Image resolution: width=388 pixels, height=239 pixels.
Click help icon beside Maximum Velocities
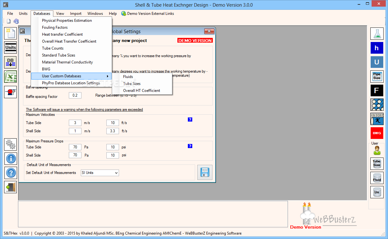190,120
